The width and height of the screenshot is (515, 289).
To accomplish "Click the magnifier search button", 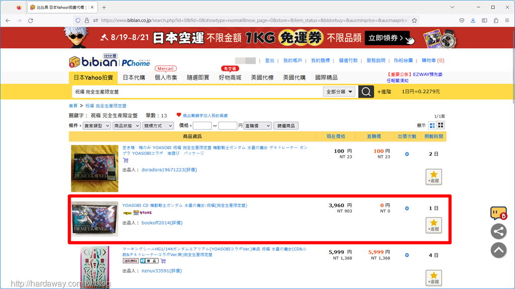I will (366, 92).
